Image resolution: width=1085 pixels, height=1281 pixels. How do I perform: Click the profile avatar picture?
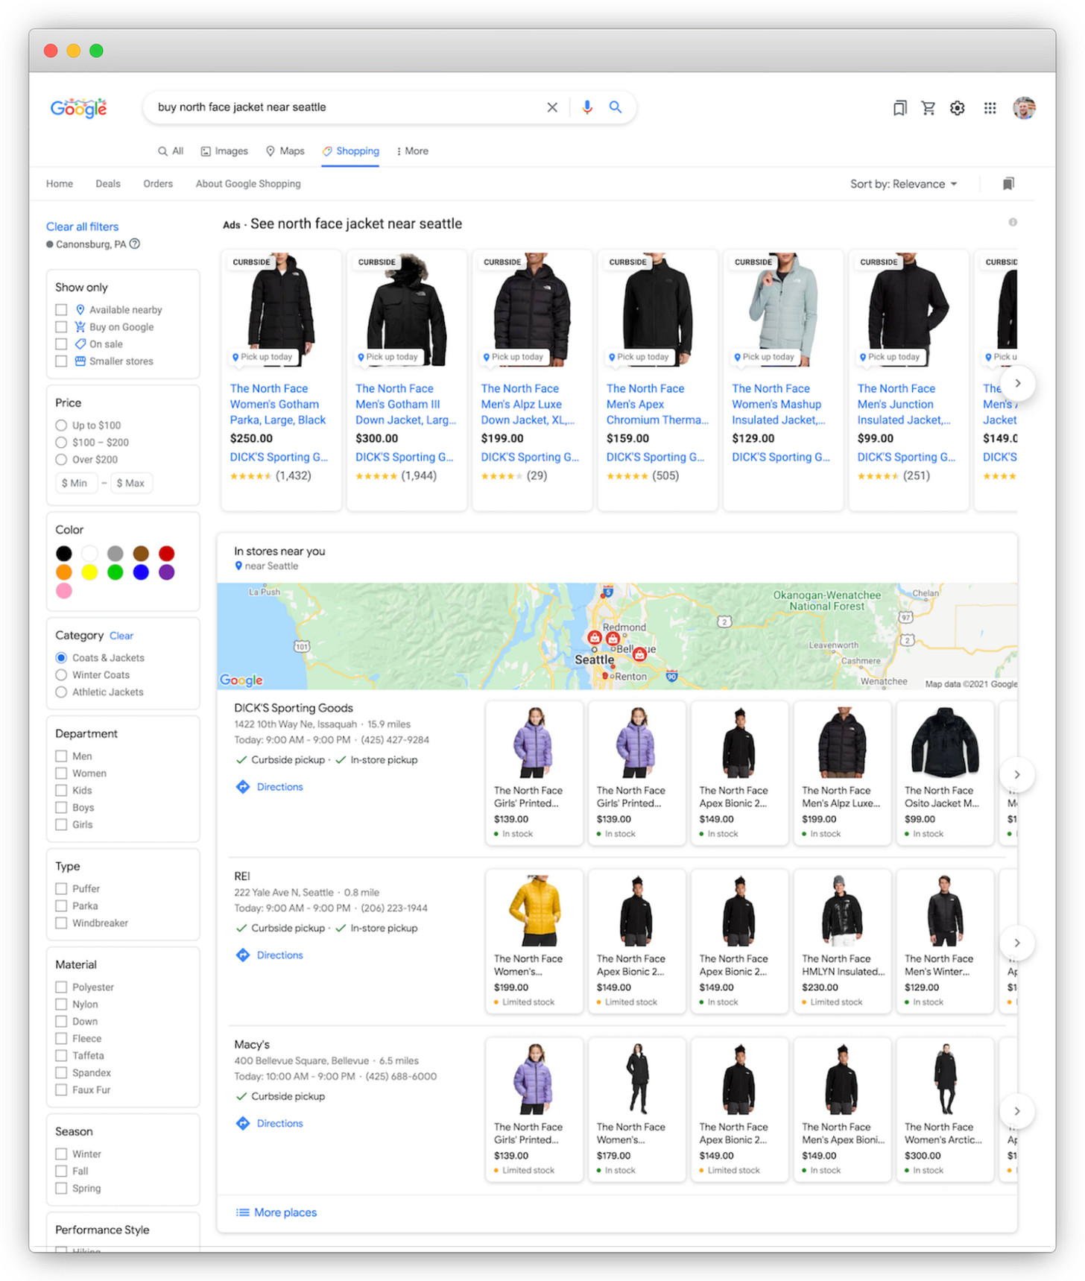[1024, 108]
